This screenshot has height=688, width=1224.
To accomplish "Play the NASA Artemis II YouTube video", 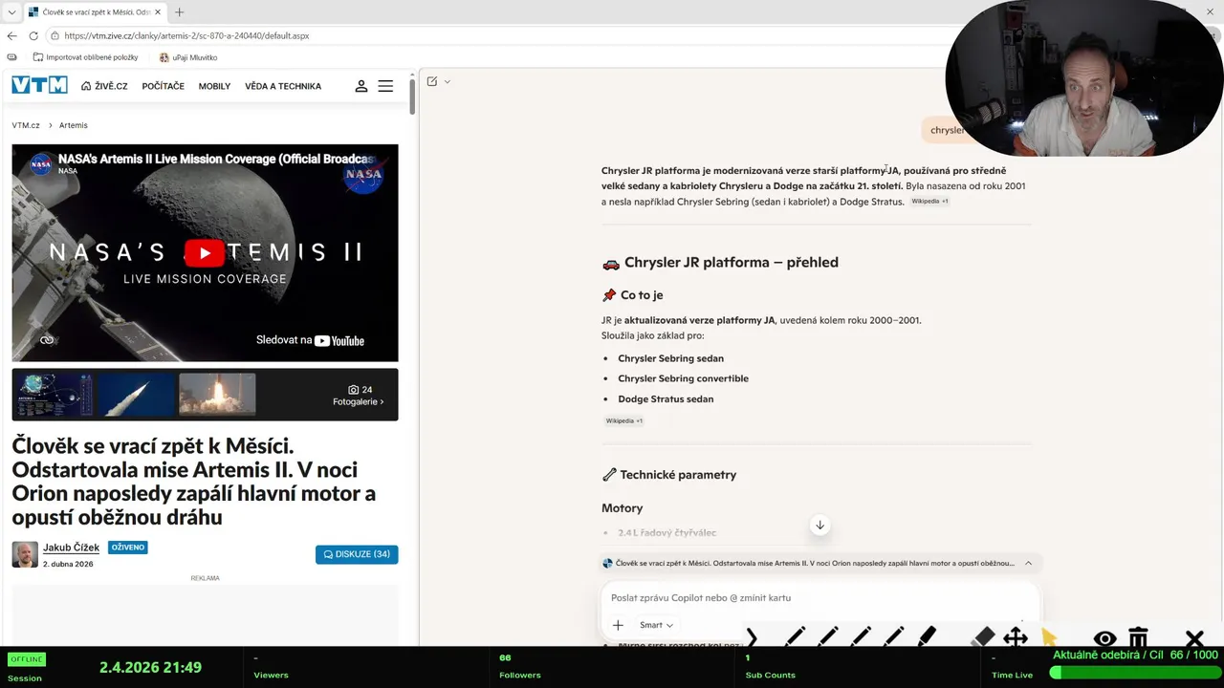I will (x=205, y=253).
